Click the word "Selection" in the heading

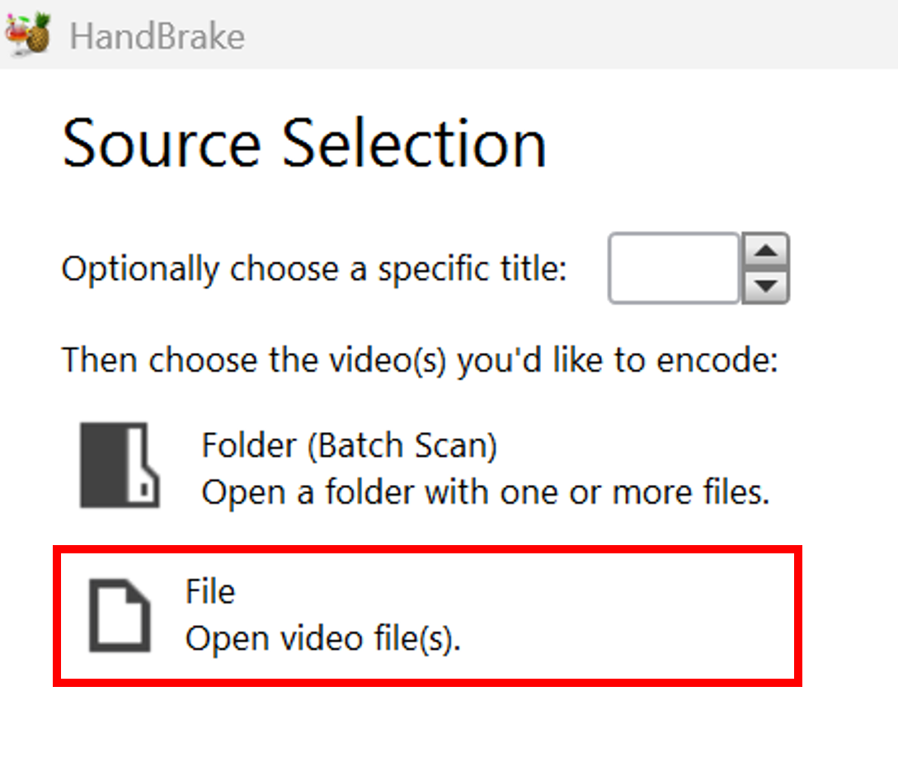click(415, 143)
